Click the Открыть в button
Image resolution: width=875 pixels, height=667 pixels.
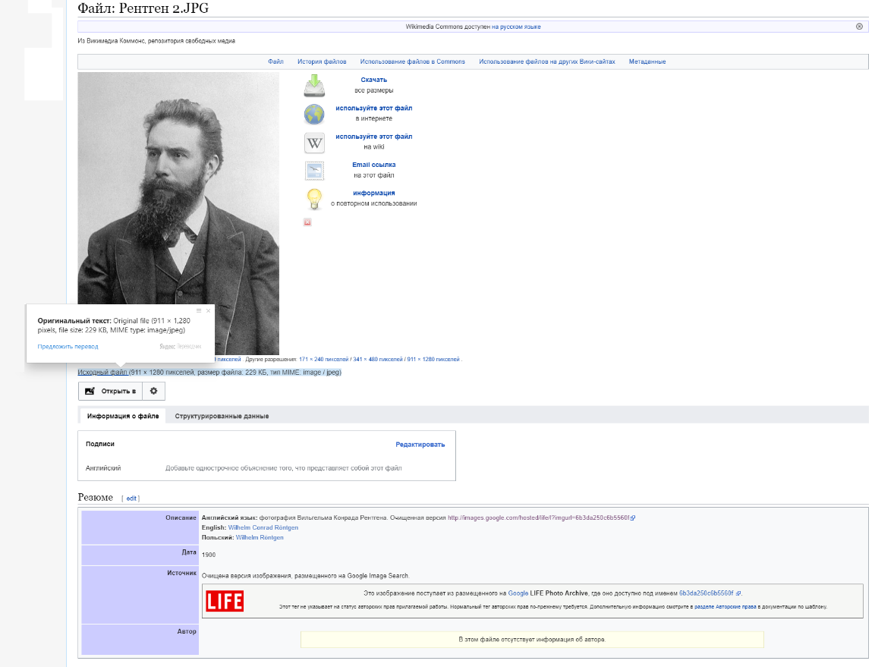111,391
